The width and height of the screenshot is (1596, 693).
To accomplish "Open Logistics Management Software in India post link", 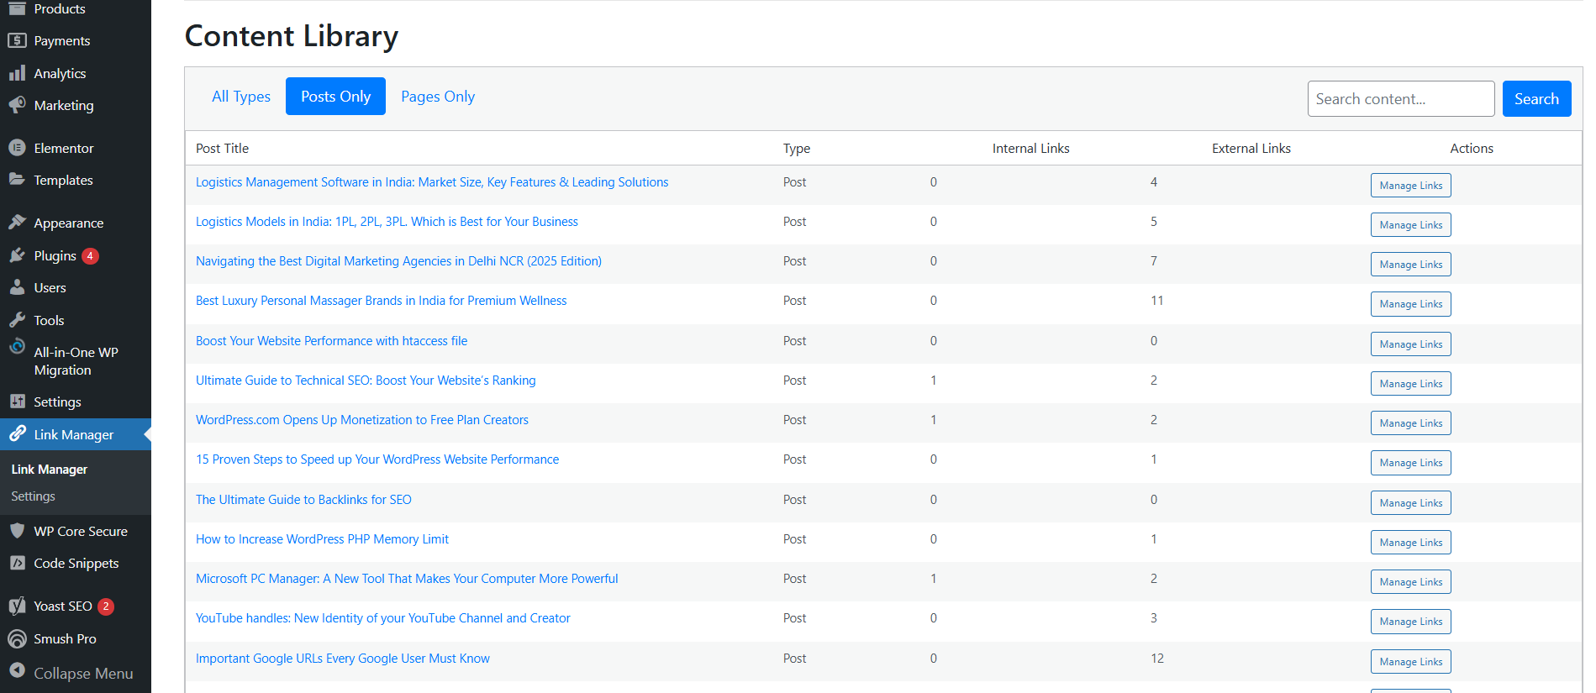I will (x=432, y=182).
